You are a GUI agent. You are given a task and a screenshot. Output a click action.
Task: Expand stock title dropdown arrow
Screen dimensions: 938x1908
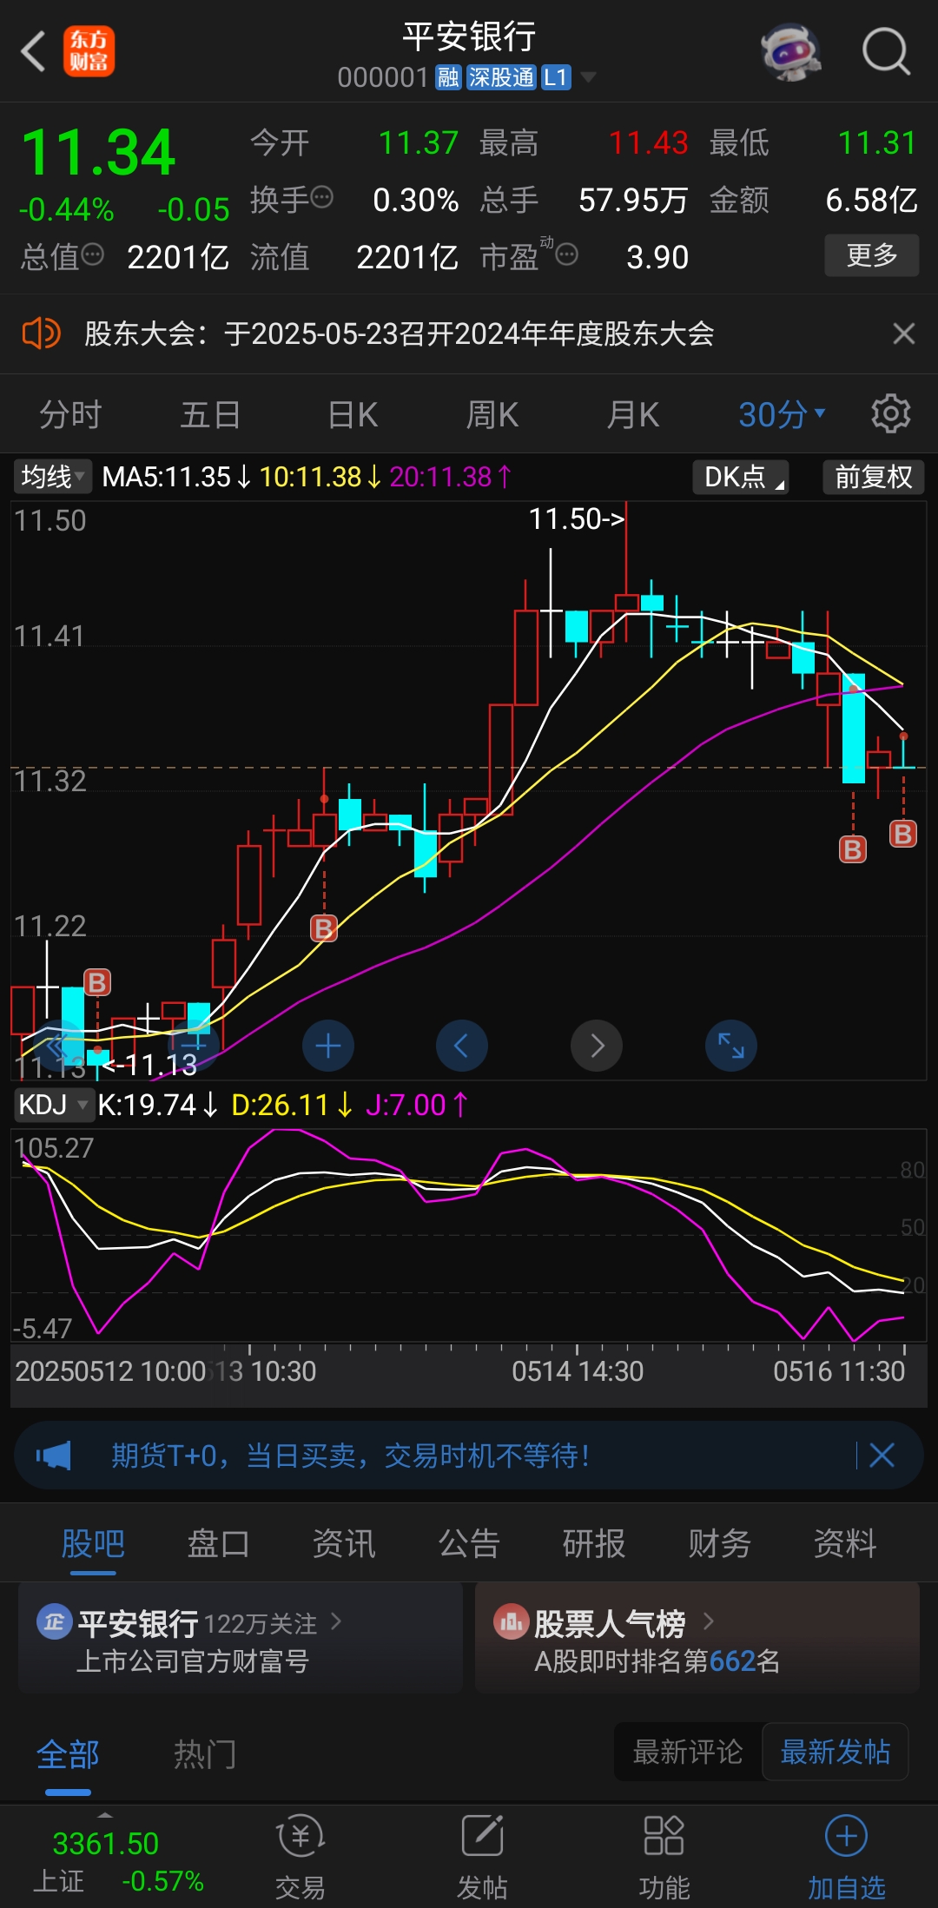[588, 78]
